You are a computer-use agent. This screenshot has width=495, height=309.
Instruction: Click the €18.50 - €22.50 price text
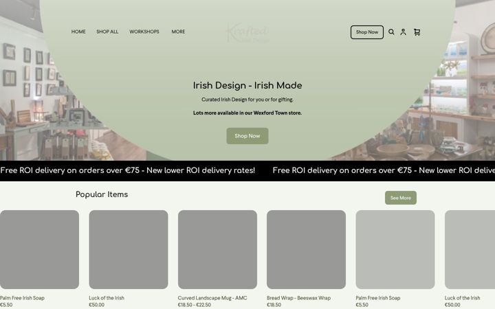pyautogui.click(x=194, y=305)
